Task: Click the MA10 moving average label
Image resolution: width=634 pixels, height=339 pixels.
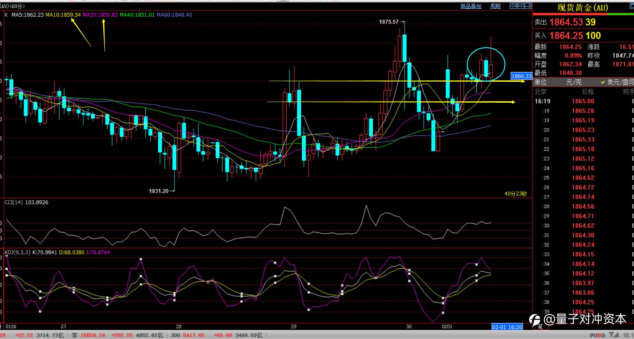Action: coord(63,15)
